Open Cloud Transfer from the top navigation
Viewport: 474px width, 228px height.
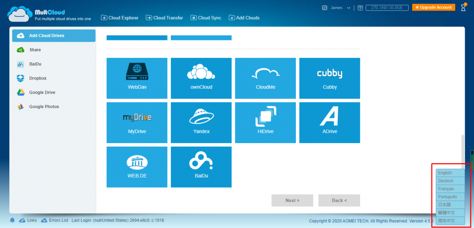(164, 18)
